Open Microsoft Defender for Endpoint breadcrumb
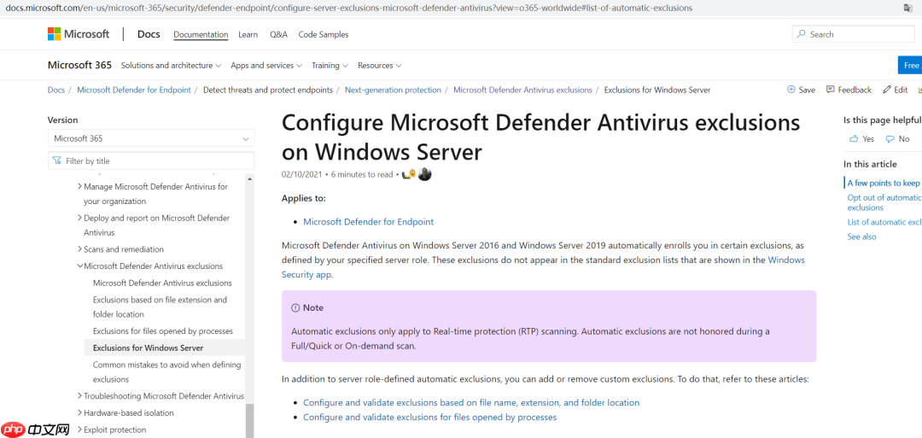The width and height of the screenshot is (922, 438). (134, 90)
